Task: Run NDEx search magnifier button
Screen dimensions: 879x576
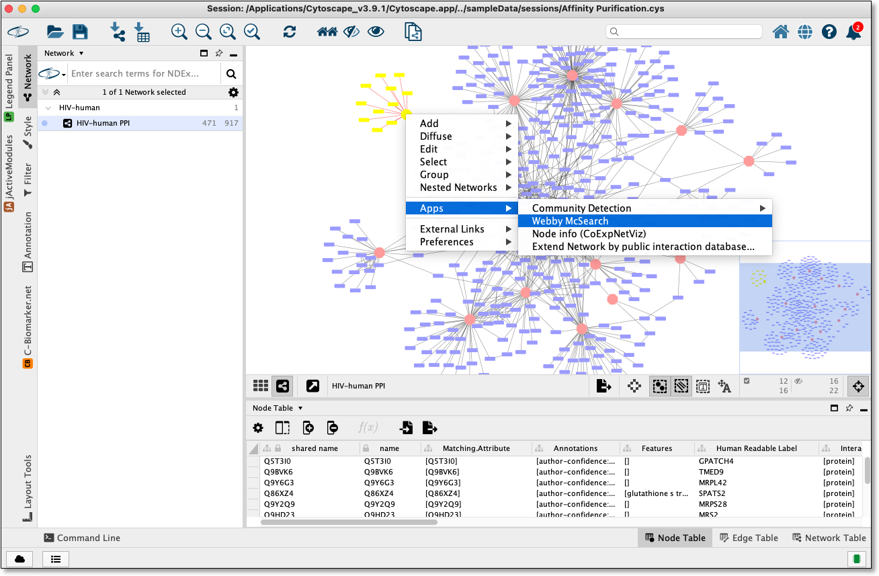Action: click(x=231, y=74)
